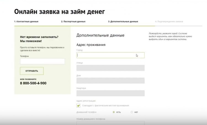The image size is (207, 125).
Task: Click the 'Нет времени заполнять?' panel heading
Action: (x=39, y=37)
